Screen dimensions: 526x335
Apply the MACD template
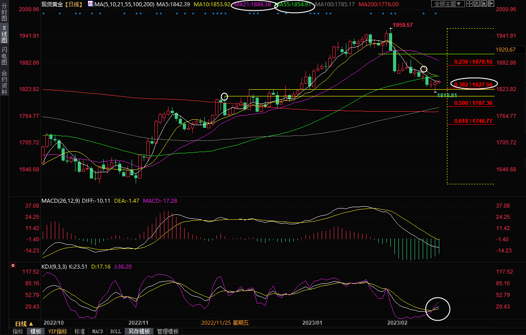pyautogui.click(x=97, y=331)
